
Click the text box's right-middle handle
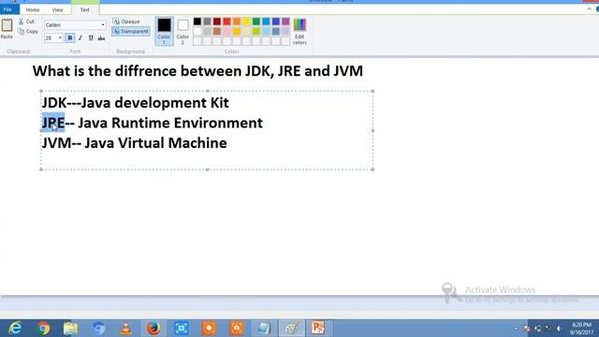tap(373, 130)
